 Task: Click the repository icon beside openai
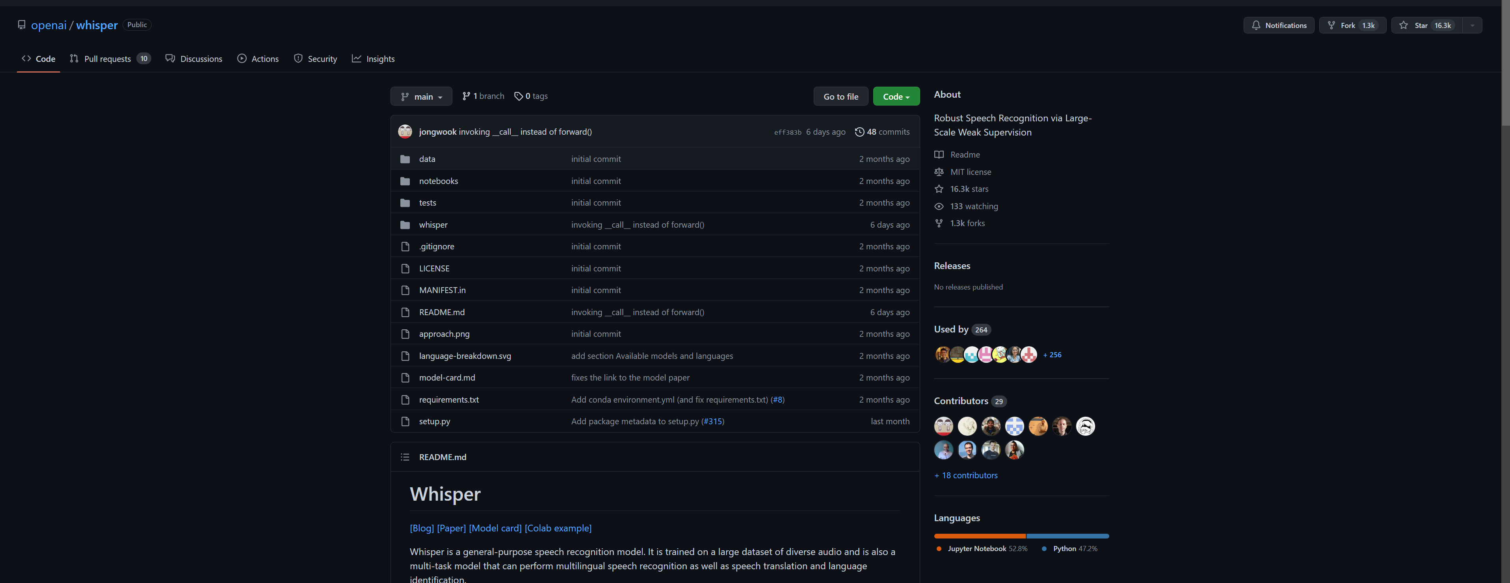[x=22, y=24]
